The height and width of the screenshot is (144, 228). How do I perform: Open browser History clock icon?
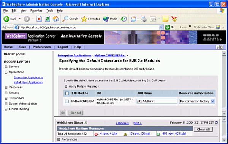(123, 19)
